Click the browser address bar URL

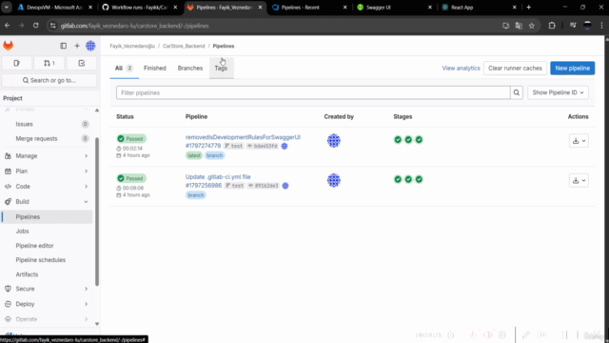pos(135,26)
